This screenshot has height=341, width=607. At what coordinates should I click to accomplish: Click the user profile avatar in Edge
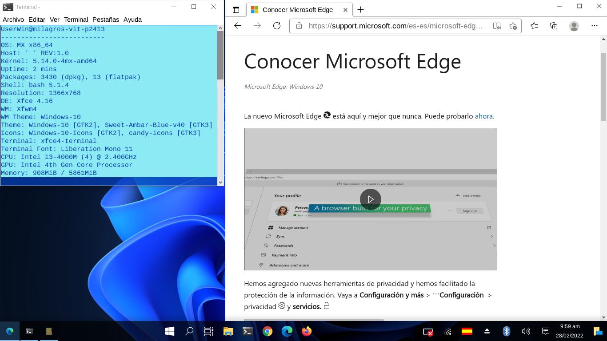pos(574,26)
